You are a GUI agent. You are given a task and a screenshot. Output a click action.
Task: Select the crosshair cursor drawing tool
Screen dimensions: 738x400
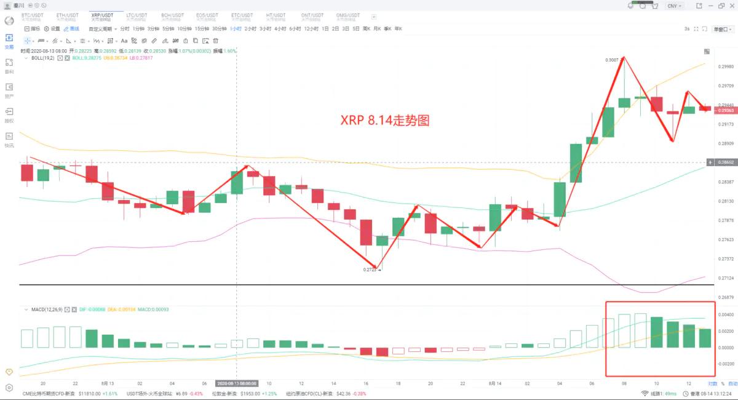click(x=27, y=41)
